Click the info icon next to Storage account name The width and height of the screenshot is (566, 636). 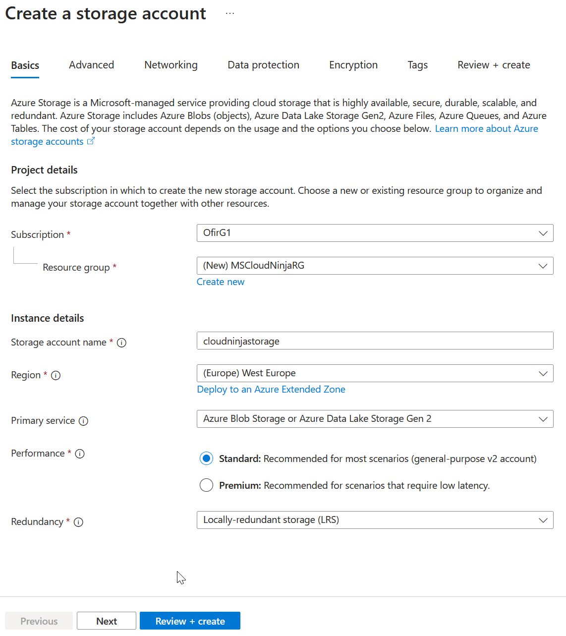(x=121, y=342)
